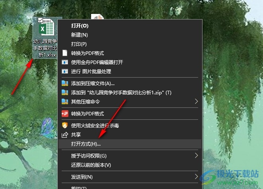Select 打开方式(H)... menu entry
The height and width of the screenshot is (189, 263).
86,144
